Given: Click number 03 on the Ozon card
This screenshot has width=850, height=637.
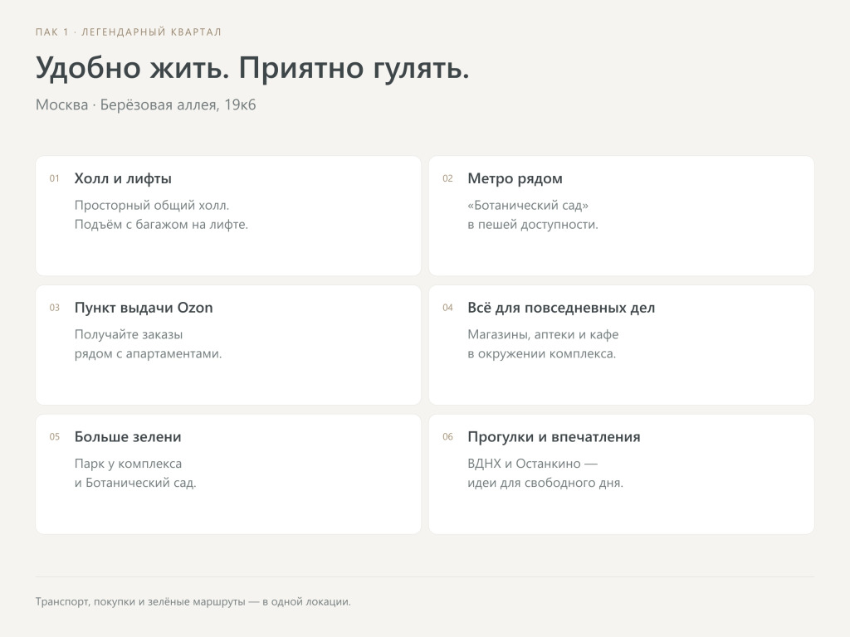Looking at the screenshot, I should (54, 308).
